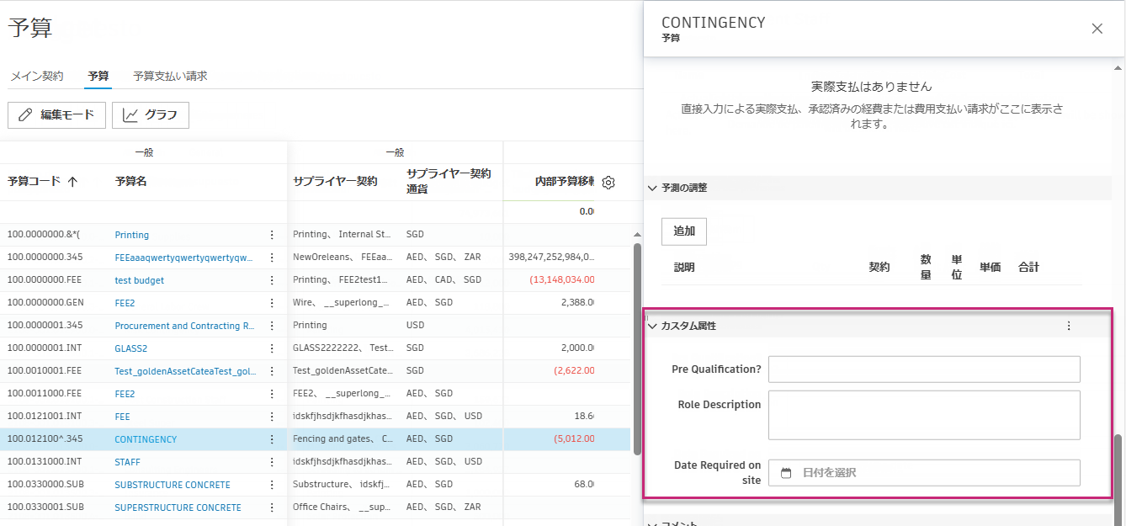
Task: Open kebab menu next to CONTINGENCY budget
Action: click(271, 438)
